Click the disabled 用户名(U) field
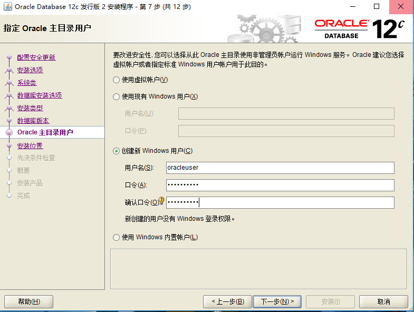 point(286,113)
